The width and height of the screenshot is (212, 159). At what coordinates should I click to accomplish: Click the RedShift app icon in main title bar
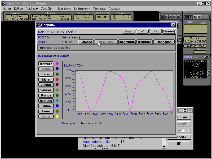click(4, 3)
